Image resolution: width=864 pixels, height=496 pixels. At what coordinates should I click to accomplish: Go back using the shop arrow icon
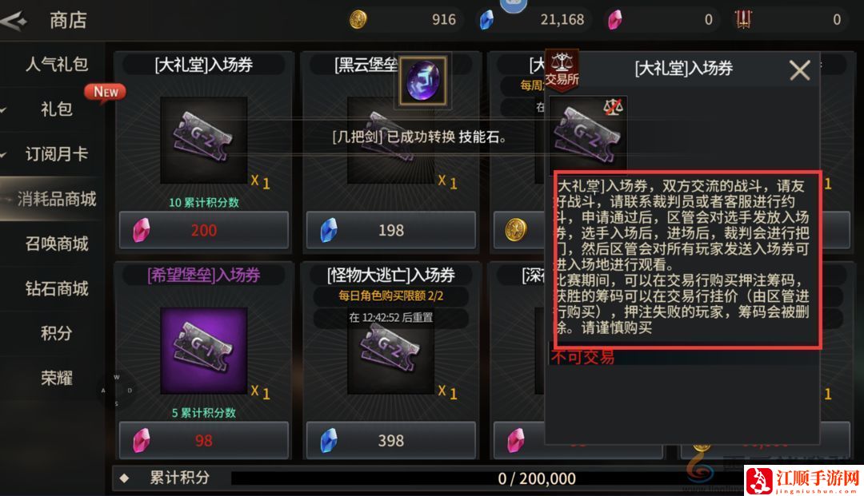pos(14,20)
